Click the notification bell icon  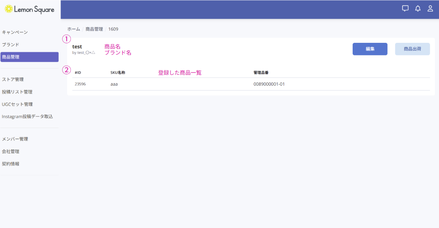[418, 9]
